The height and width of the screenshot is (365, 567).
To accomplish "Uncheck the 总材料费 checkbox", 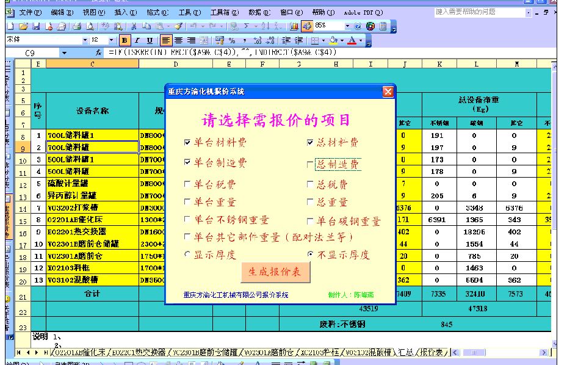I will click(310, 142).
